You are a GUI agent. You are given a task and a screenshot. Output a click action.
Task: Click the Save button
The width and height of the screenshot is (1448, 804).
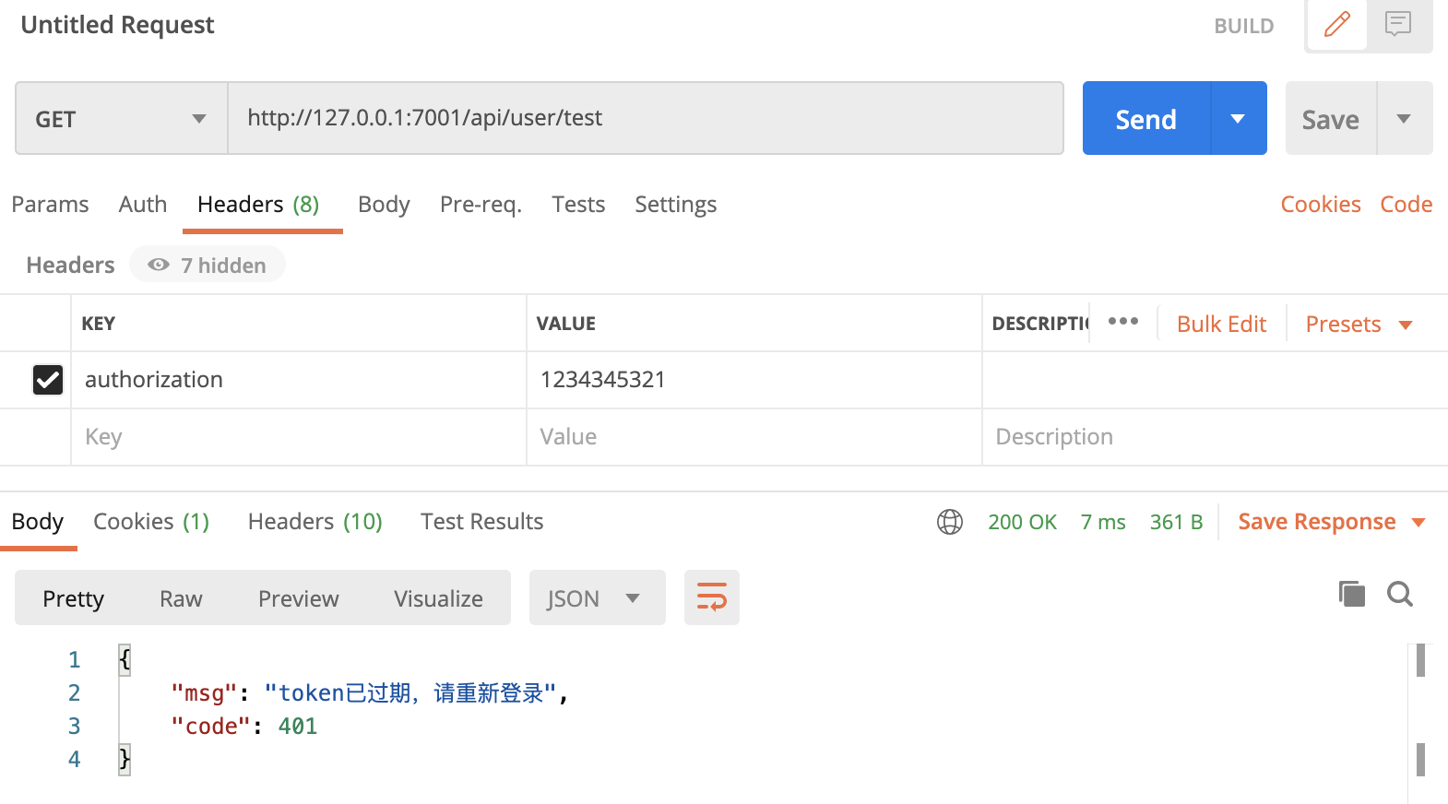point(1330,118)
